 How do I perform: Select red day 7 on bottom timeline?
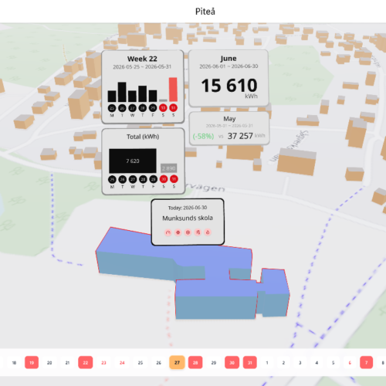point(367,363)
